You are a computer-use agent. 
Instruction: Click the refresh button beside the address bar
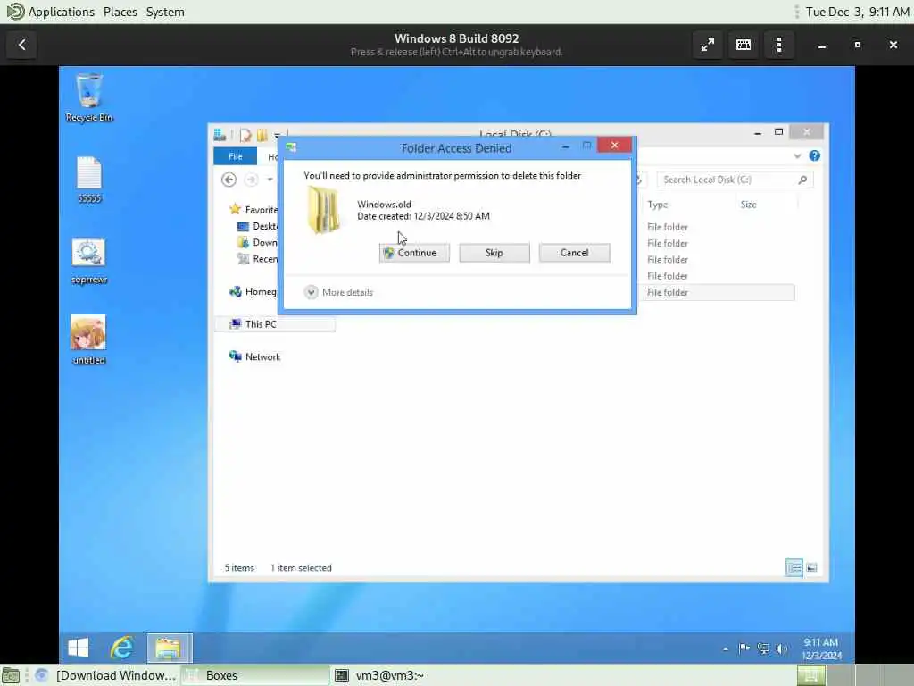(639, 180)
